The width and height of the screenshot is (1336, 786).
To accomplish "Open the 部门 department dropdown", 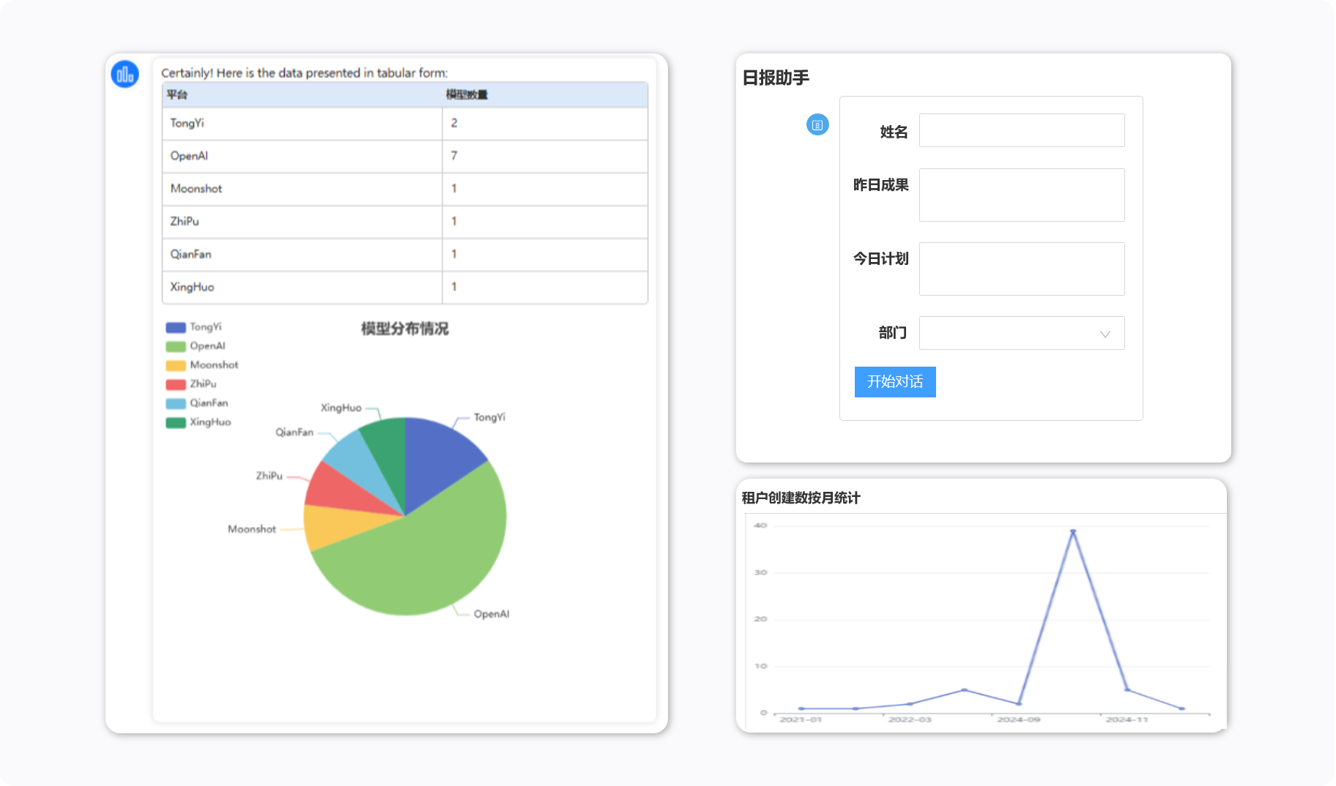I will click(1022, 333).
